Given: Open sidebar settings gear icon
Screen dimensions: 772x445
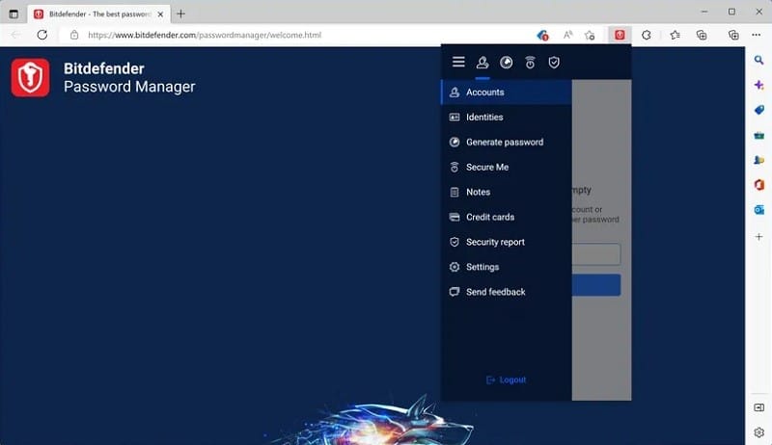Looking at the screenshot, I should click(x=758, y=432).
